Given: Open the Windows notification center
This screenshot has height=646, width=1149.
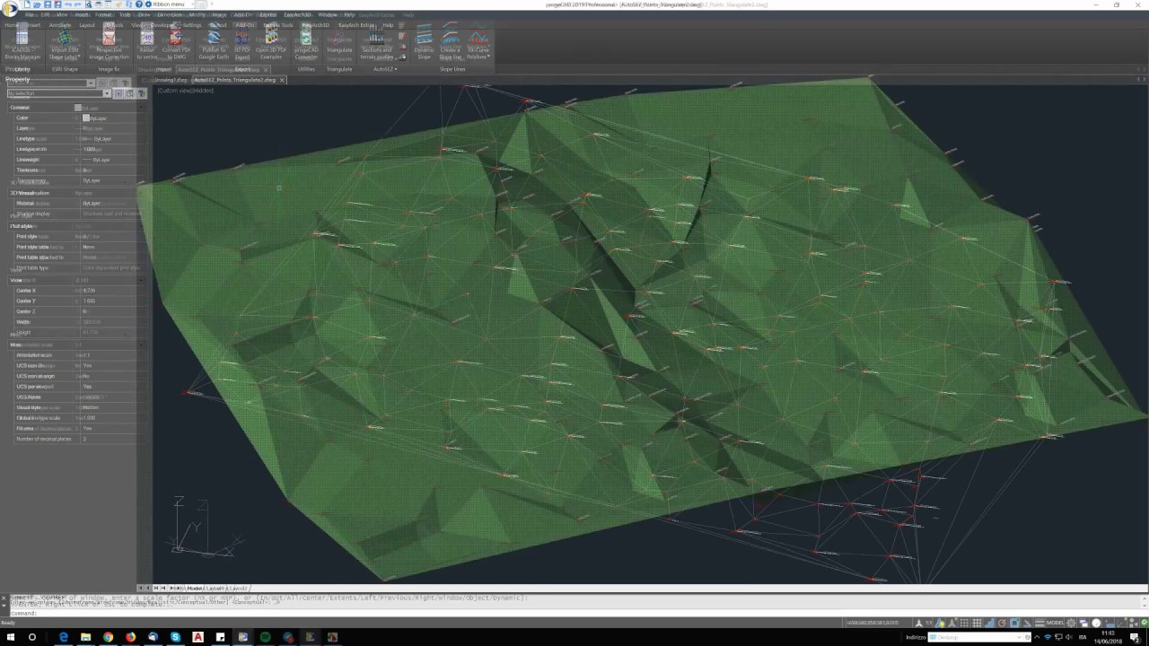Looking at the screenshot, I should click(1135, 637).
